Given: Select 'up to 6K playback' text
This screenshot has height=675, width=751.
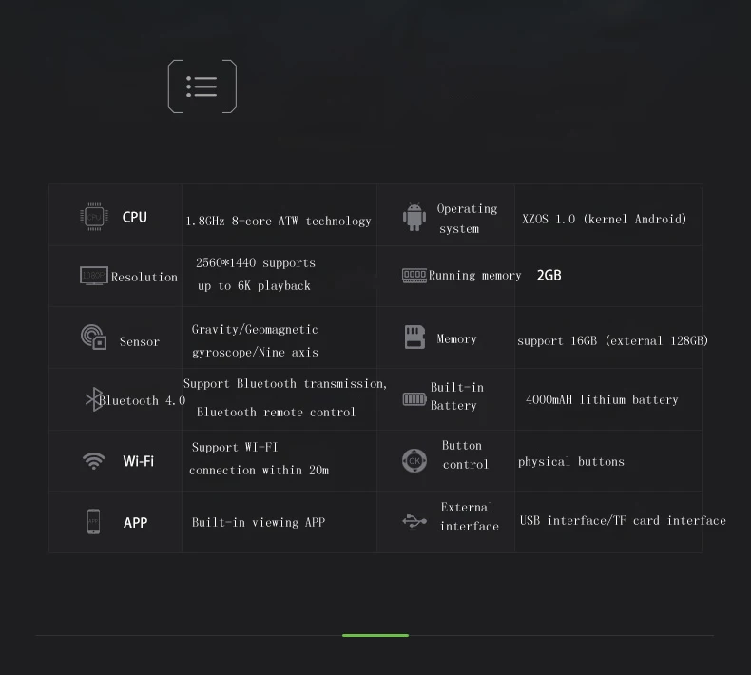Looking at the screenshot, I should 254,286.
